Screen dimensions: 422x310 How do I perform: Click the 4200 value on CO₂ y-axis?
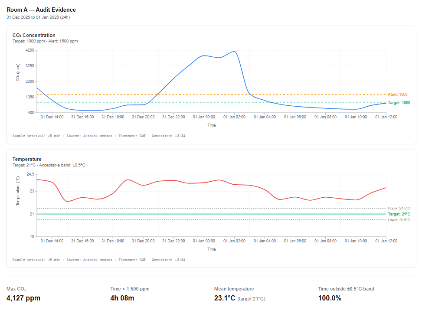point(29,50)
